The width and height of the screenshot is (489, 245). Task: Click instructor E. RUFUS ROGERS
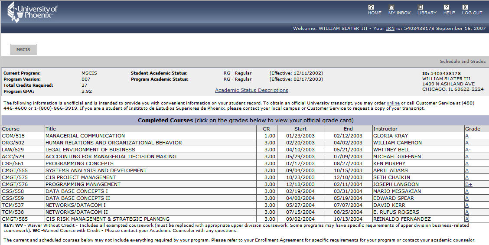pos(396,212)
